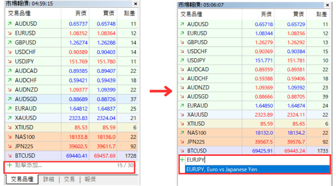Image resolution: width=336 pixels, height=186 pixels.
Task: Click the down arrow icon of BTCUSD priced 69425.91
Action: pos(182,151)
